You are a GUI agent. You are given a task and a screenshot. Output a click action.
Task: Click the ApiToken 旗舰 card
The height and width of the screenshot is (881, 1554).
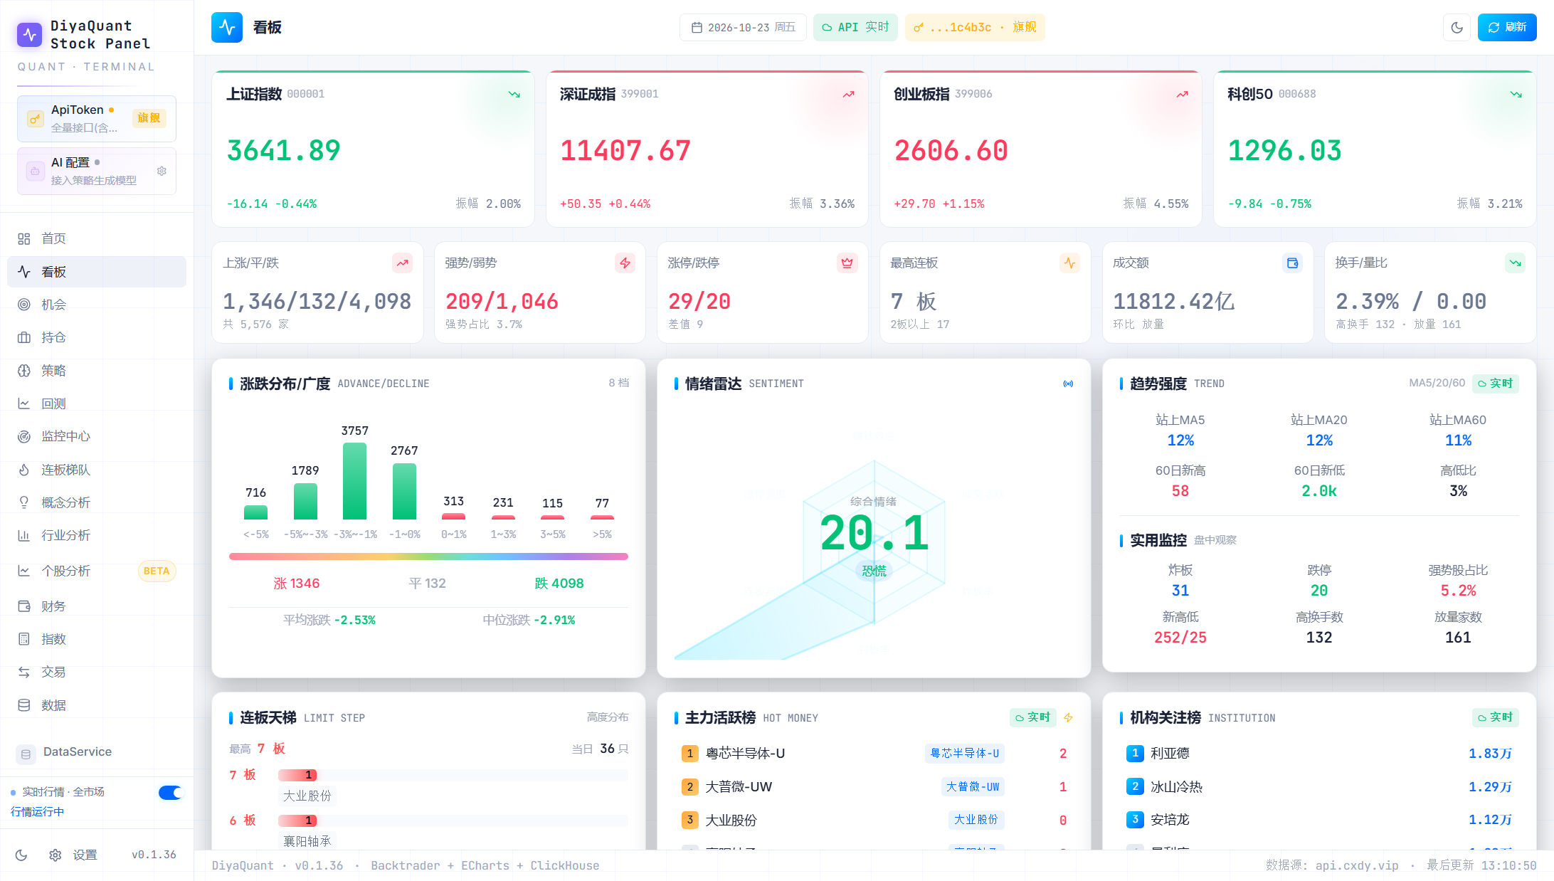[x=97, y=118]
